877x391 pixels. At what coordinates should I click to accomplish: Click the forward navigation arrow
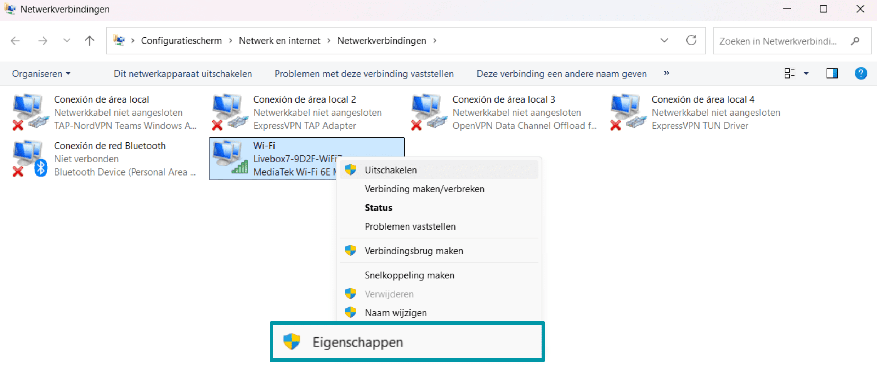(x=42, y=41)
